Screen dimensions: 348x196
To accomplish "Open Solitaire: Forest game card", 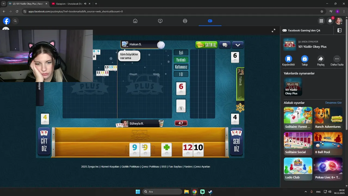I will click(x=298, y=118).
